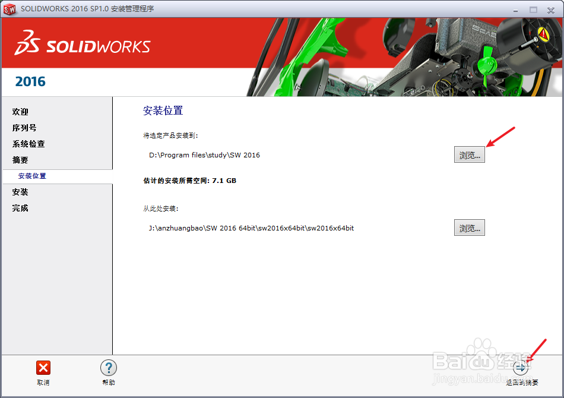Select the 系统检查 step in the sidebar
564x398 pixels.
[28, 144]
